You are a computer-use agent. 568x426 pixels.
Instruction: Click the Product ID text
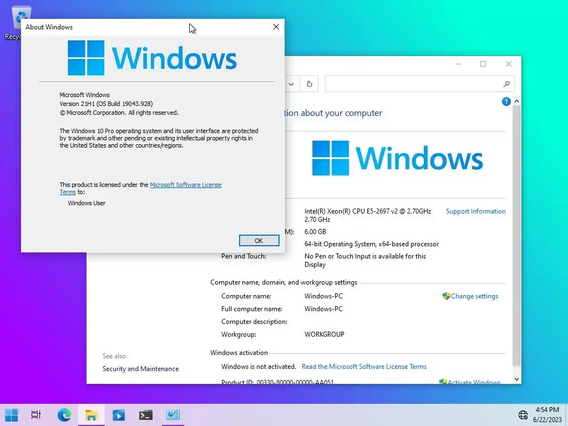pos(277,382)
